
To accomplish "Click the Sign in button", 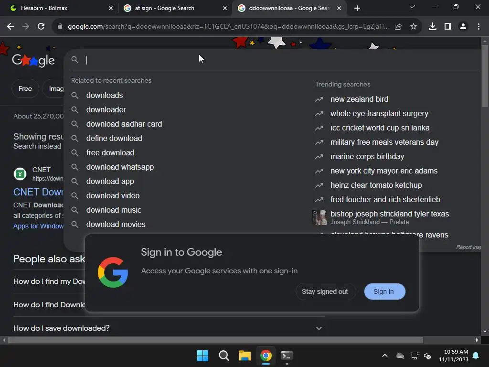I will (384, 291).
